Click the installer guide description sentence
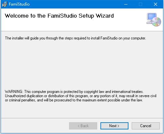Viewport: 164px width, 134px height. (75, 38)
